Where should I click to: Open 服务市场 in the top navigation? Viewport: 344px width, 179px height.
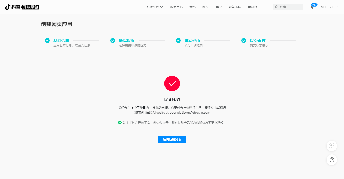[x=235, y=7]
